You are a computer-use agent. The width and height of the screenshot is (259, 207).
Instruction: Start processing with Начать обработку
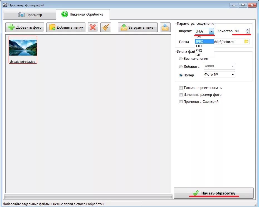pyautogui.click(x=214, y=193)
